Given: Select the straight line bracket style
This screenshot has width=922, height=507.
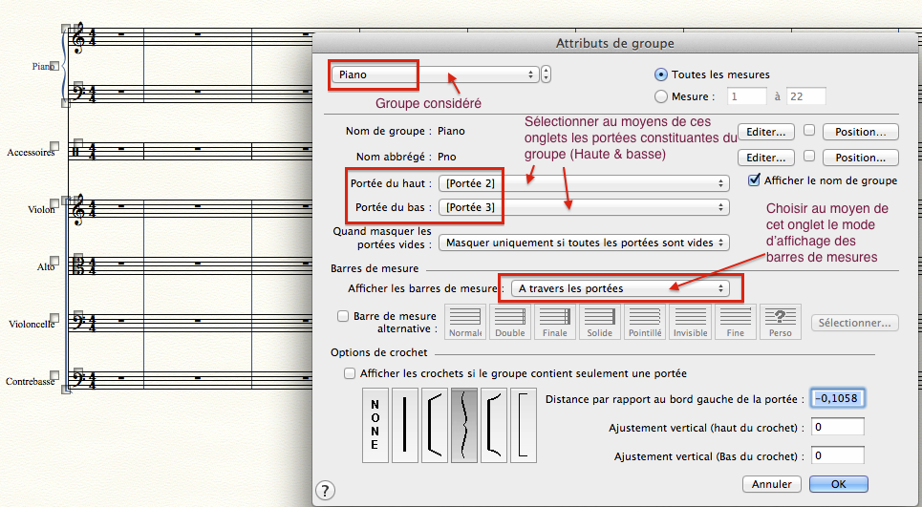Looking at the screenshot, I should click(x=404, y=425).
